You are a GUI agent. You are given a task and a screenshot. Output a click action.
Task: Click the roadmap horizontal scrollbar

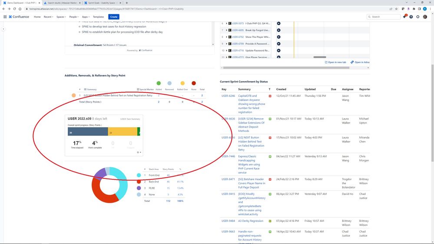coord(286,68)
